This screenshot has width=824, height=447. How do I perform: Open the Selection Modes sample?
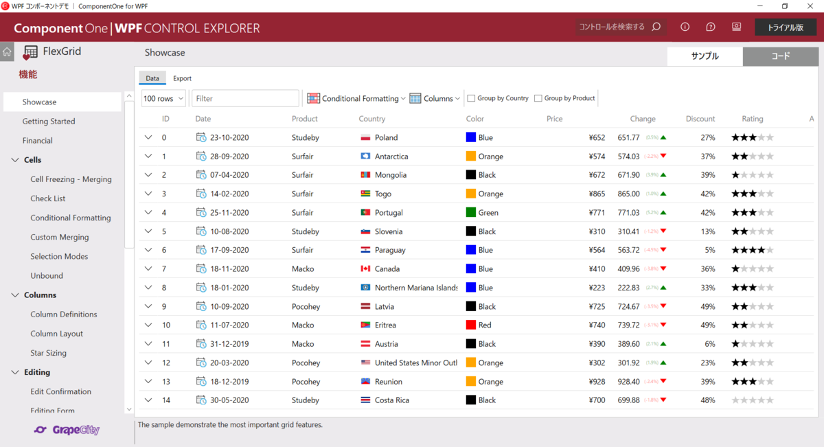[59, 256]
